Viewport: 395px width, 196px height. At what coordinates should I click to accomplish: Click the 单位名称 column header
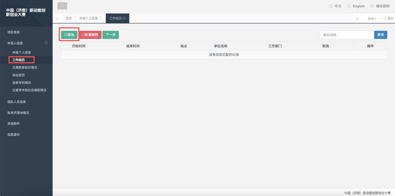pyautogui.click(x=239, y=46)
